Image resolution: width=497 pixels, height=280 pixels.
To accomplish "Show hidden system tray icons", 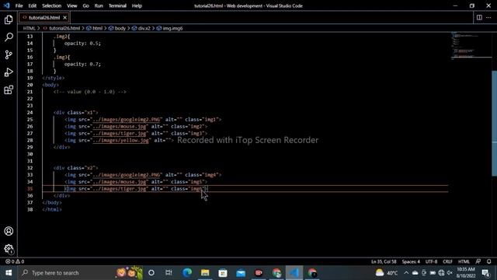I will pyautogui.click(x=406, y=273).
